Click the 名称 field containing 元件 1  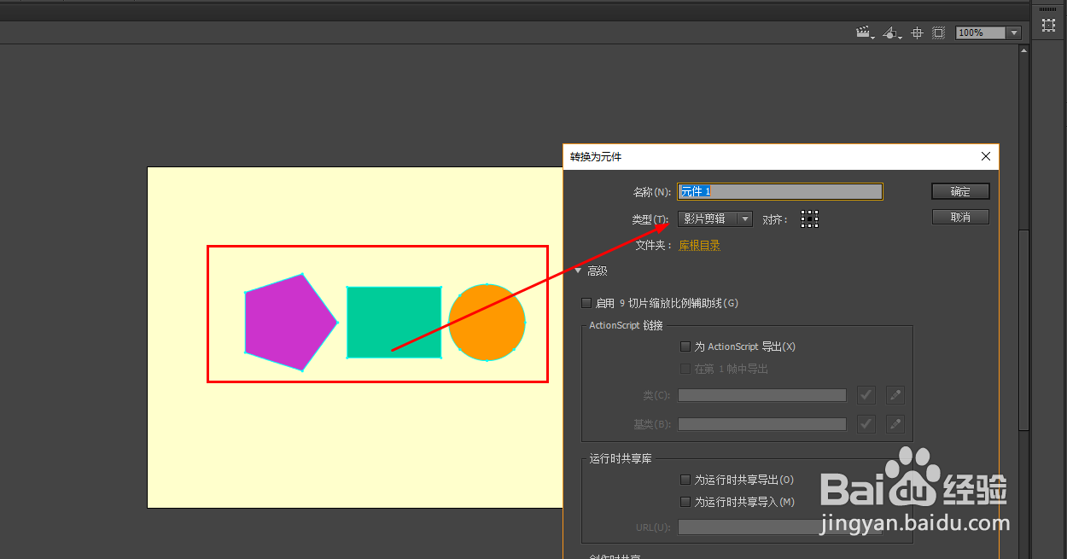tap(780, 192)
